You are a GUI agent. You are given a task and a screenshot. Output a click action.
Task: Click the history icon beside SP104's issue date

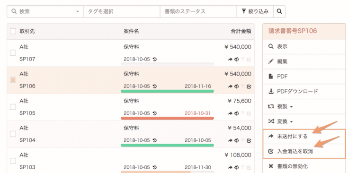point(155,140)
